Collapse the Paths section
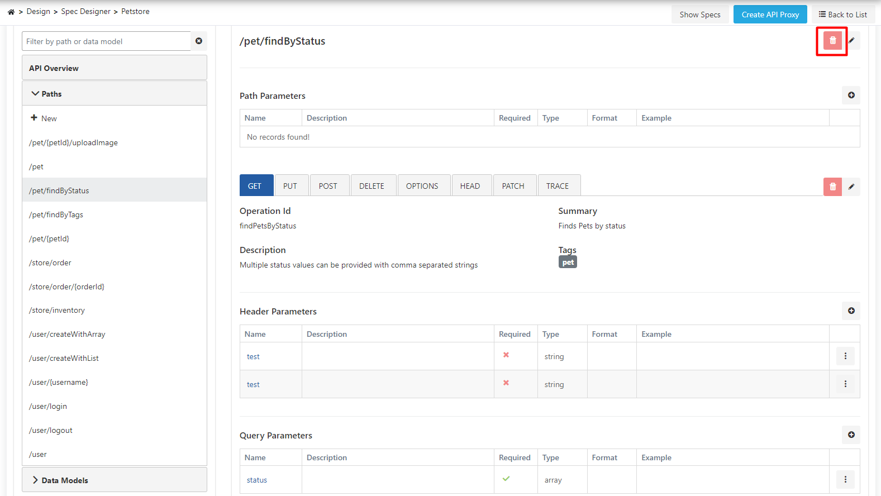 pyautogui.click(x=47, y=94)
